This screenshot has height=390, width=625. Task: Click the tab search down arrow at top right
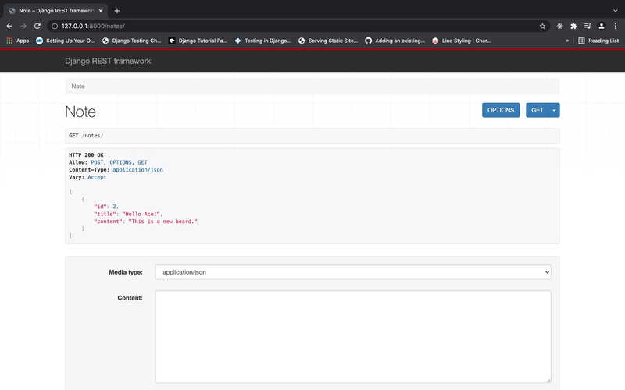[616, 11]
